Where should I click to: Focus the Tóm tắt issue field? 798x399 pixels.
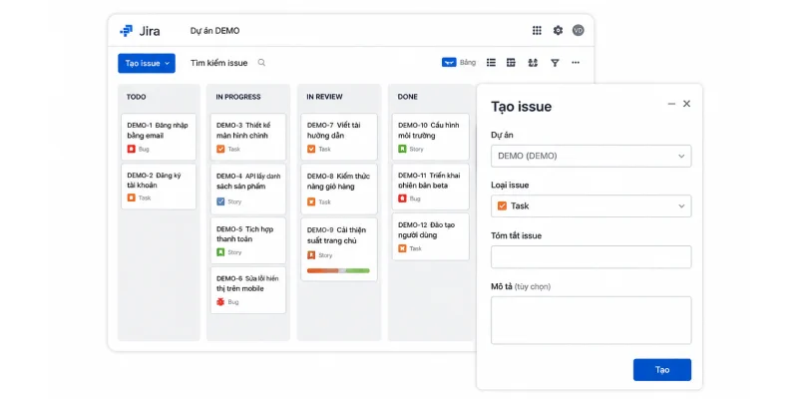coord(591,257)
